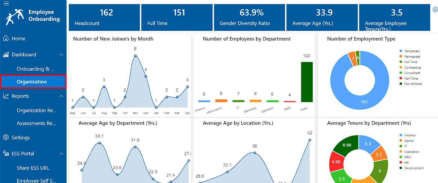The width and height of the screenshot is (438, 183).
Task: Click the Employee Onboarding logo
Action: coord(15,17)
